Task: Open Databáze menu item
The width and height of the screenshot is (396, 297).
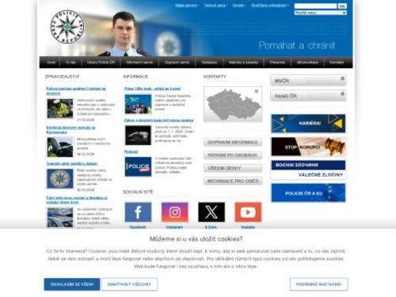Action: coord(209,63)
